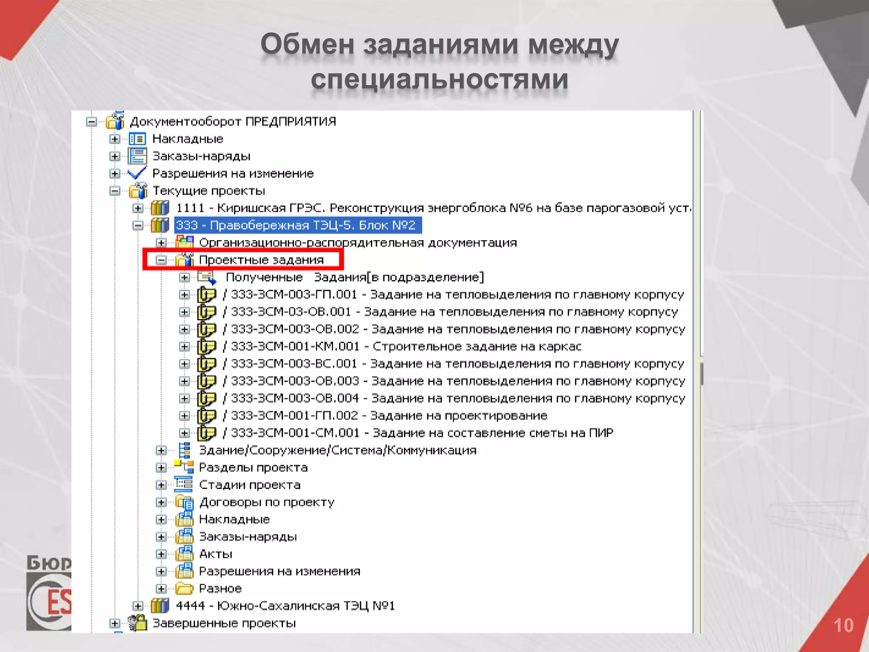Viewport: 869px width, 652px height.
Task: Select the Стадии проекта tree item
Action: pyautogui.click(x=249, y=485)
